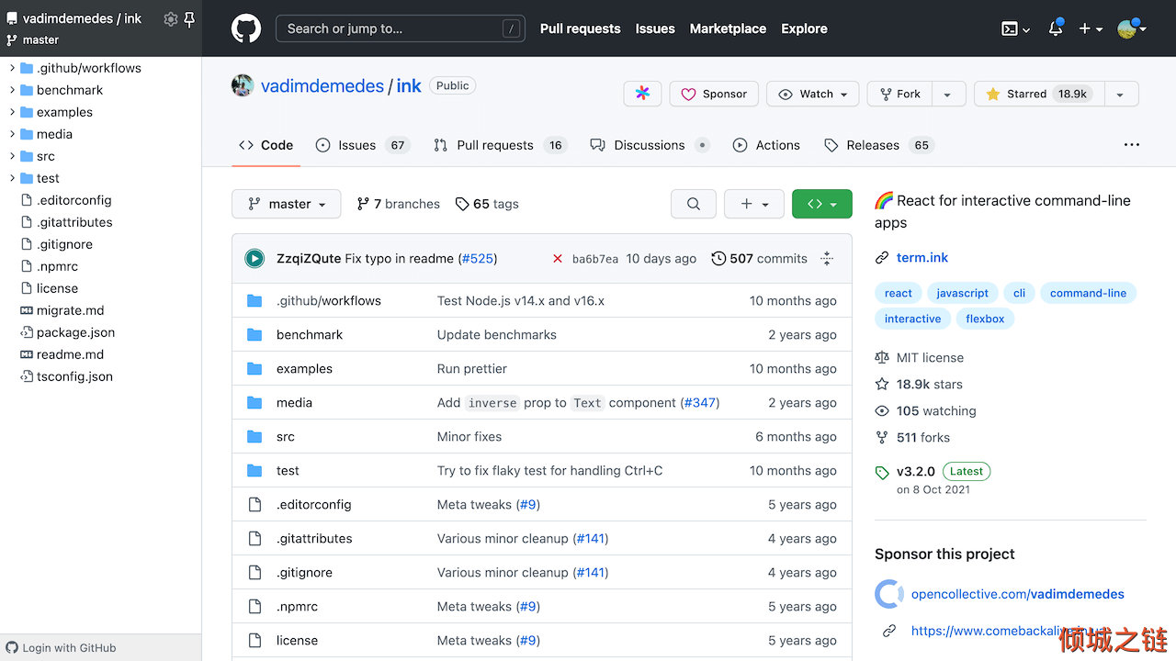View failed status red X icon
The width and height of the screenshot is (1176, 661).
point(558,259)
